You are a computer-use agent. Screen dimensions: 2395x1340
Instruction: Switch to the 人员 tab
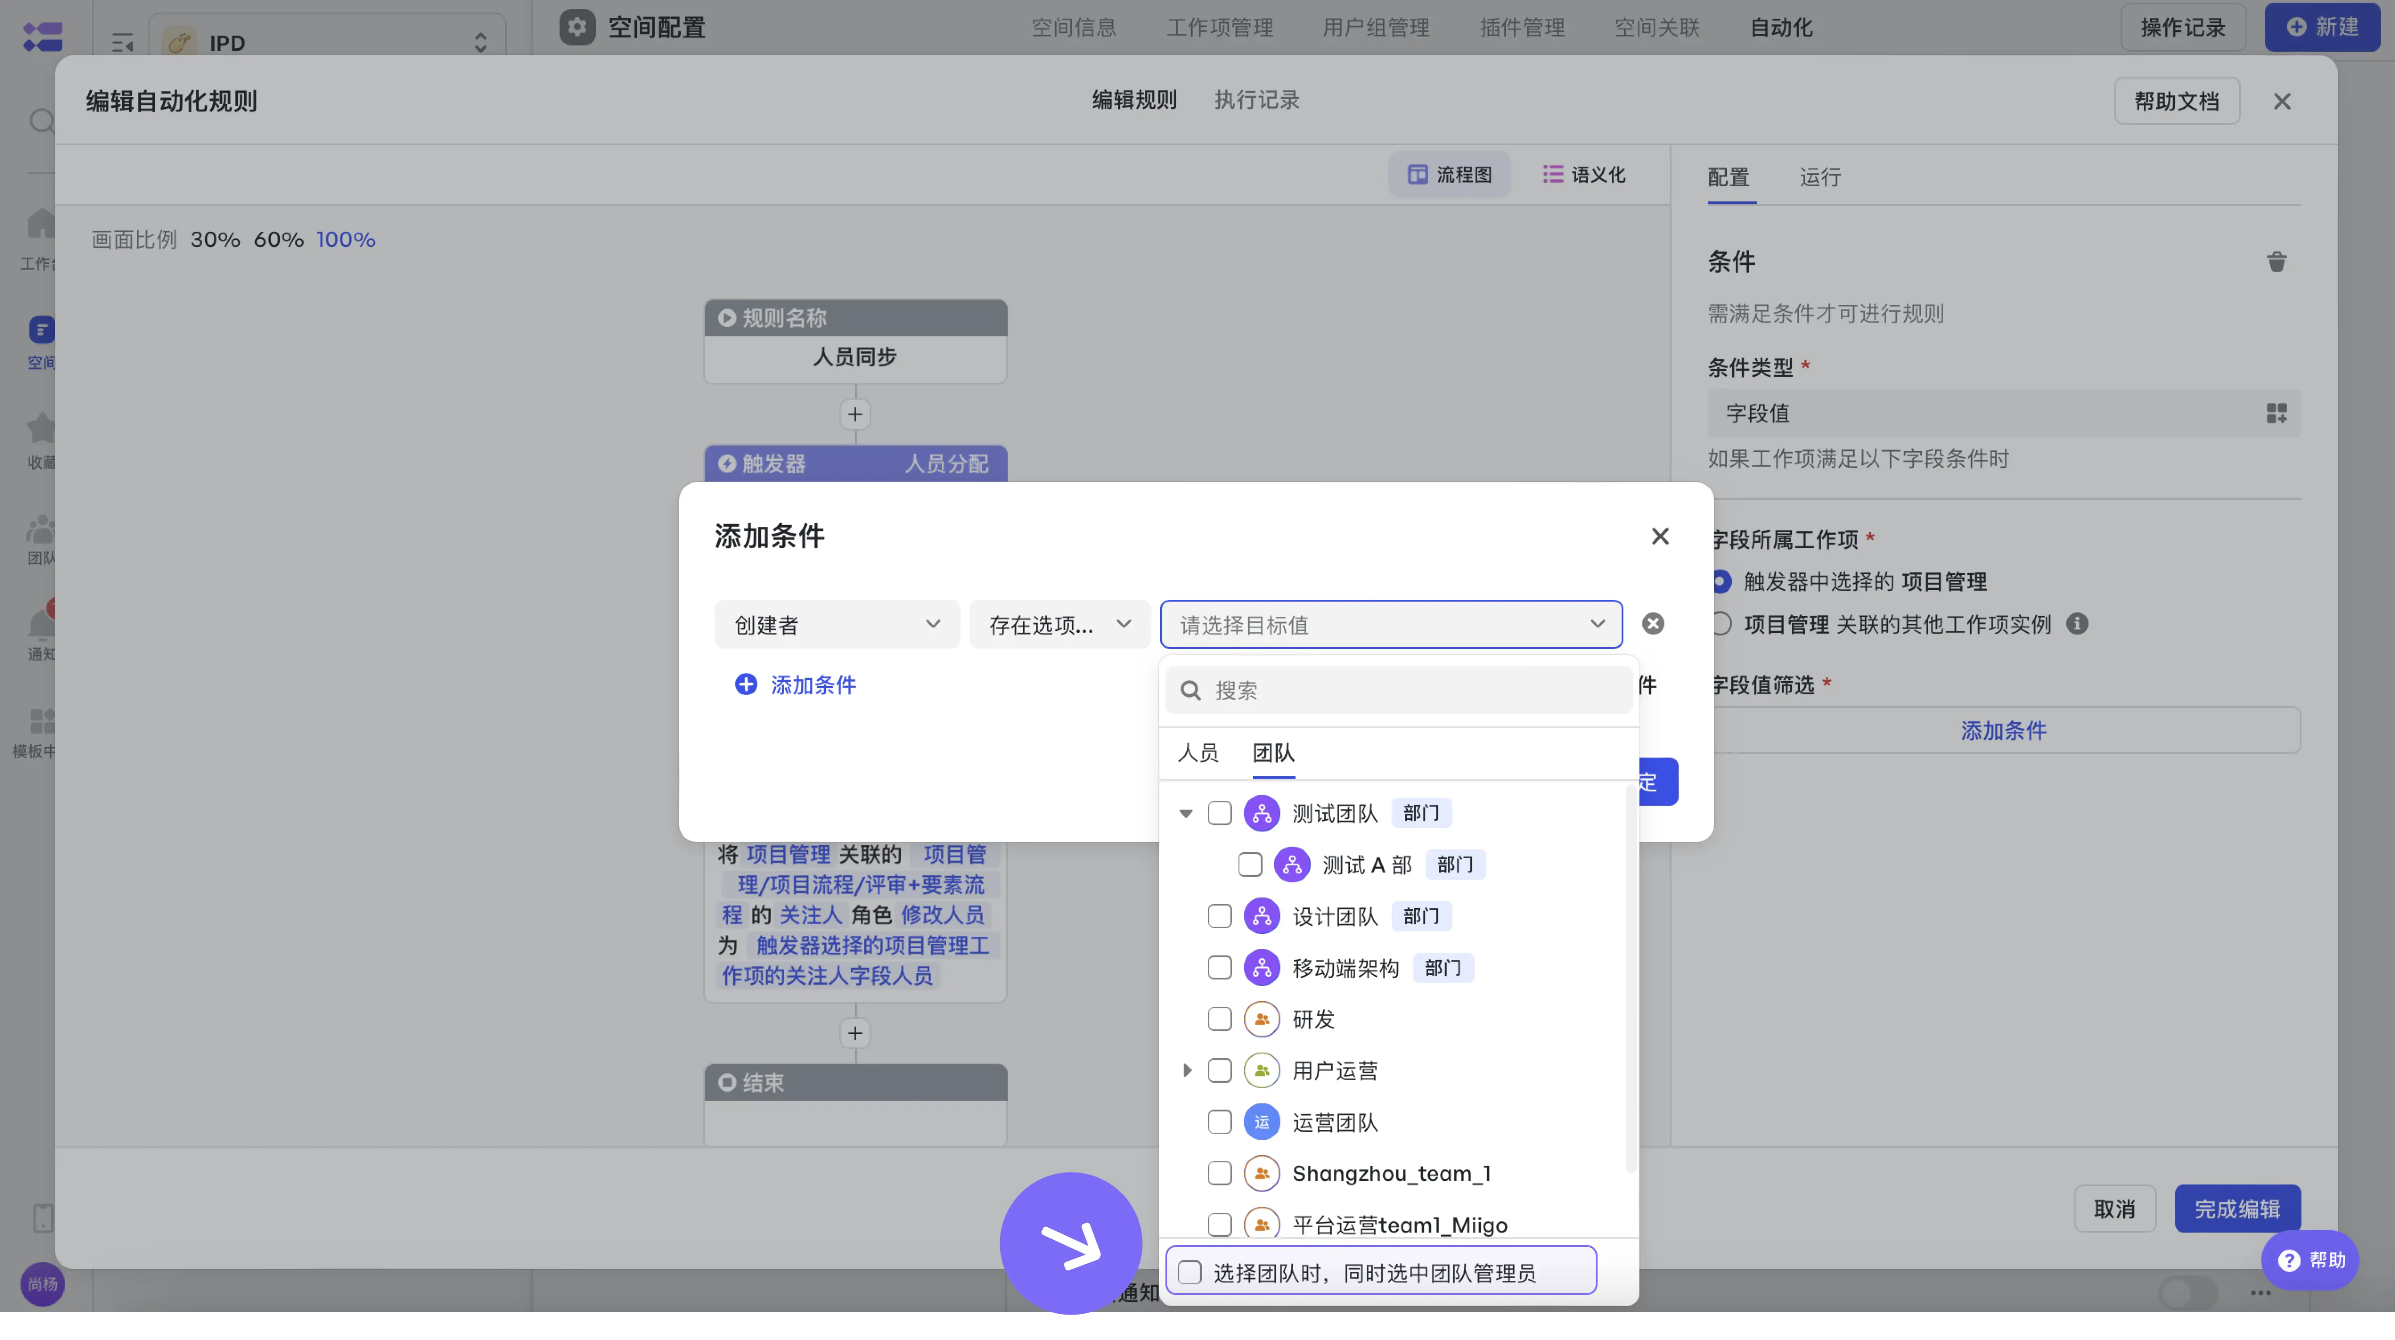[1197, 752]
